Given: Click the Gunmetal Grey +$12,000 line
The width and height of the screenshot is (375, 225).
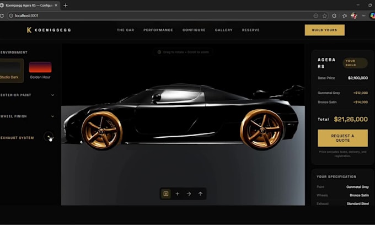Looking at the screenshot, I should click(342, 93).
